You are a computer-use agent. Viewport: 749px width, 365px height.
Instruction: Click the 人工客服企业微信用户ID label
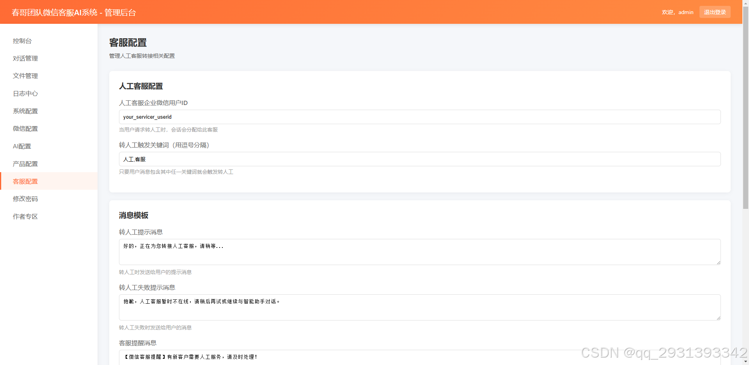(x=153, y=103)
